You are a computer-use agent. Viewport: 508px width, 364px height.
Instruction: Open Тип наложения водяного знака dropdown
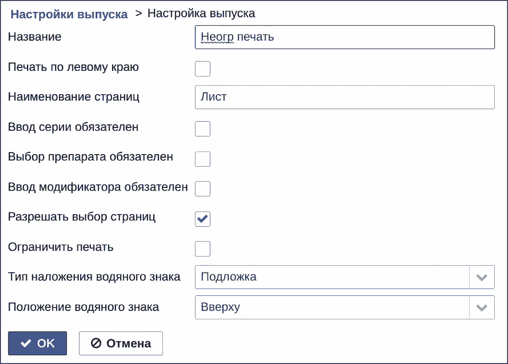[x=345, y=277]
